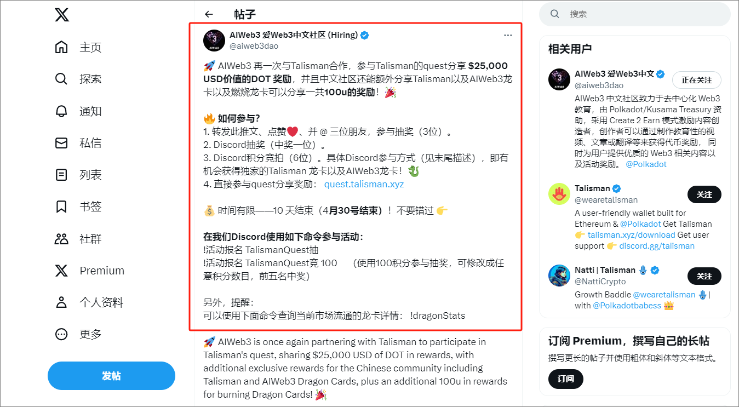Open the 主页 home icon
The height and width of the screenshot is (407, 739).
(x=61, y=47)
